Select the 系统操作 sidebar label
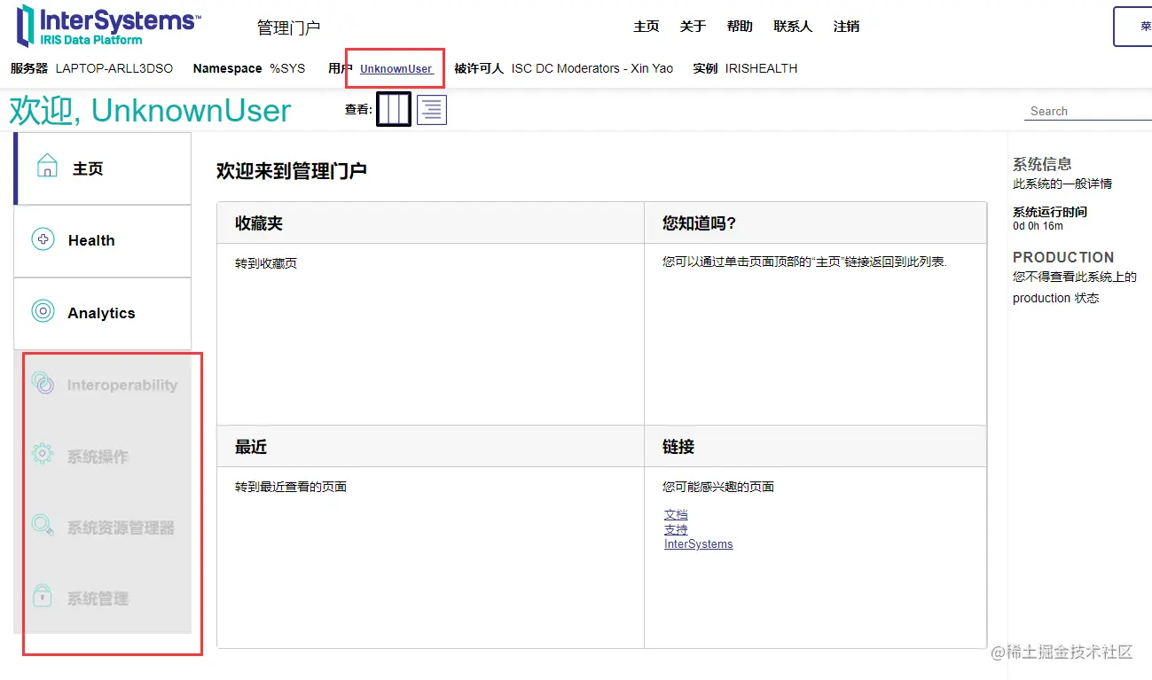This screenshot has width=1152, height=680. pos(98,457)
